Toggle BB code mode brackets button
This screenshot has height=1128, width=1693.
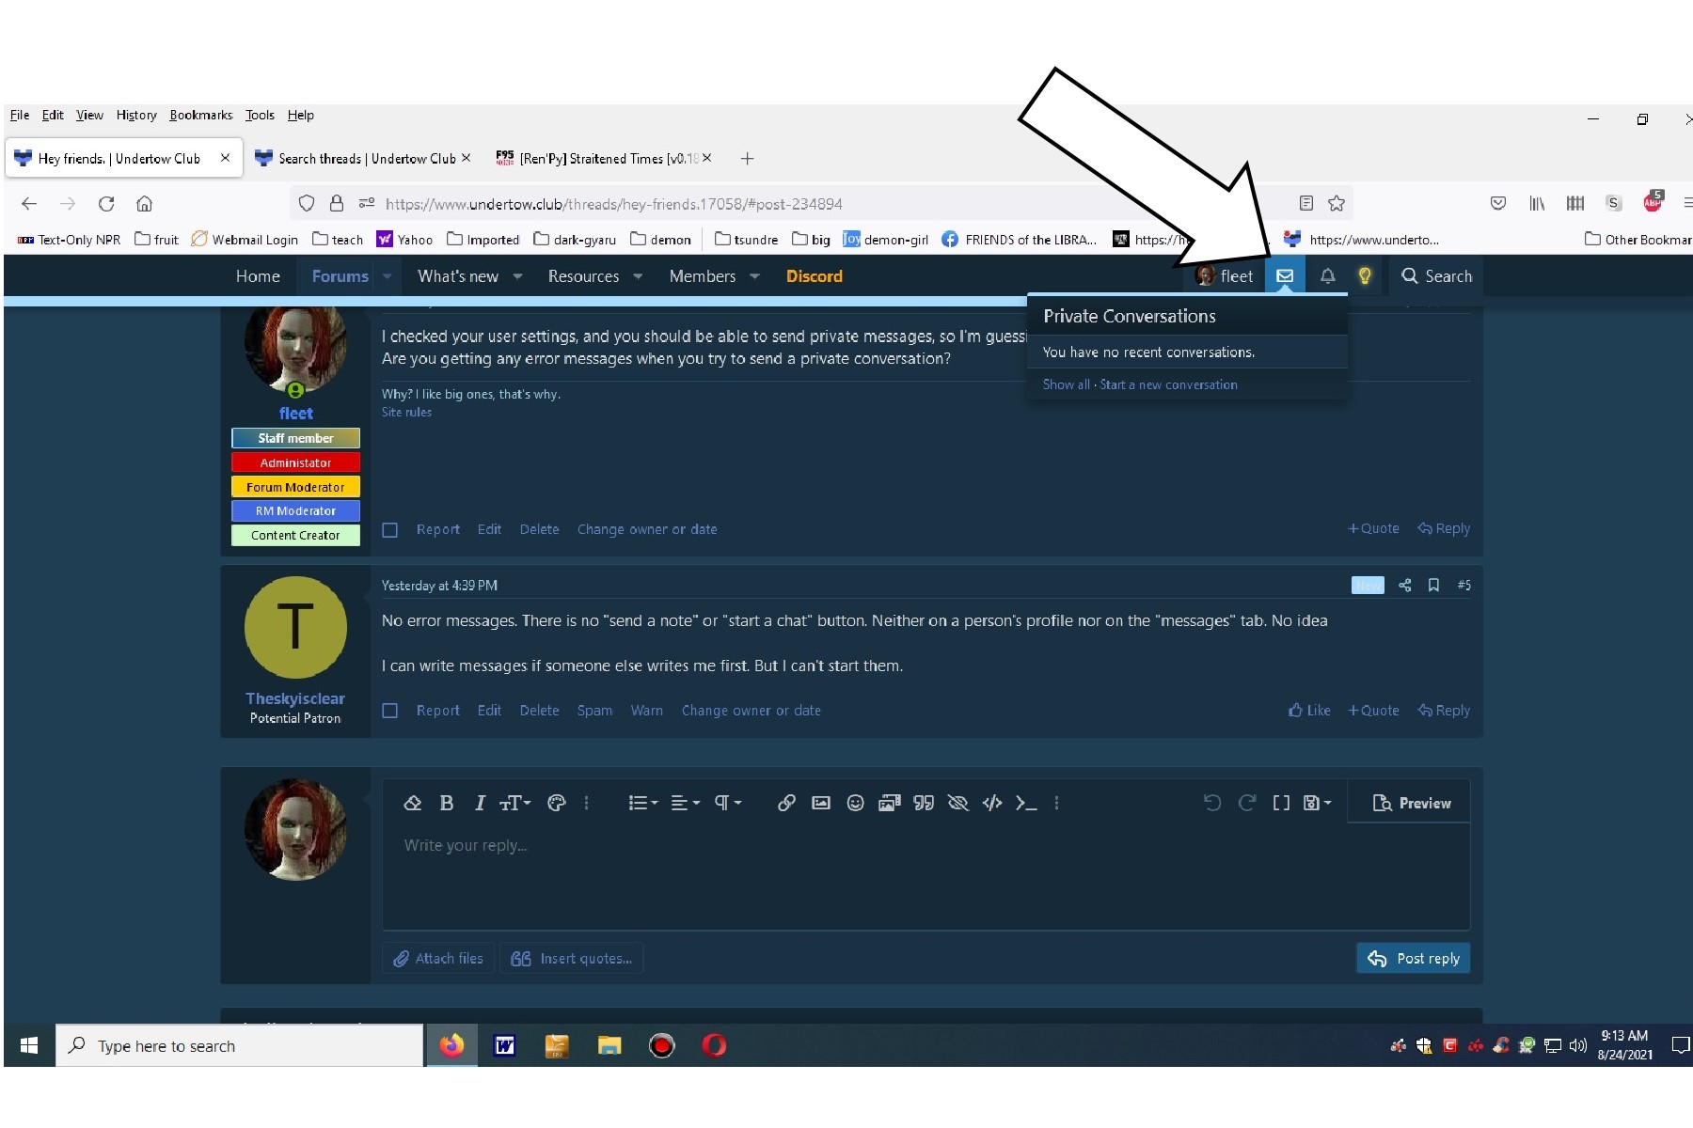click(1281, 803)
